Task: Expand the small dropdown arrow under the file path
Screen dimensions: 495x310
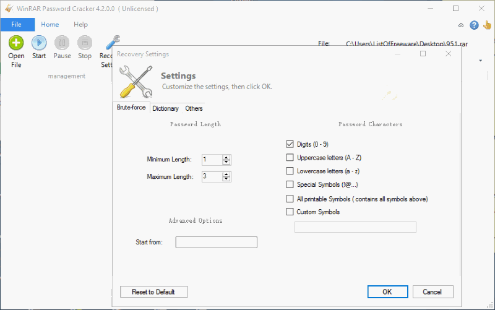Action: (481, 60)
